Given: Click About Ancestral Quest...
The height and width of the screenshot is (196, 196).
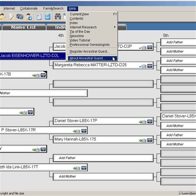Looking at the screenshot, I should coord(92,58).
